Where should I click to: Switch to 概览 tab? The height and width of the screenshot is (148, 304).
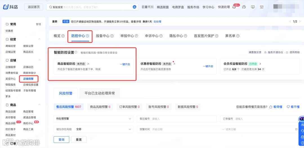[57, 36]
